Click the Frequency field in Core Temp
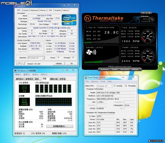The width and height of the screenshot is (165, 143). 115,99
